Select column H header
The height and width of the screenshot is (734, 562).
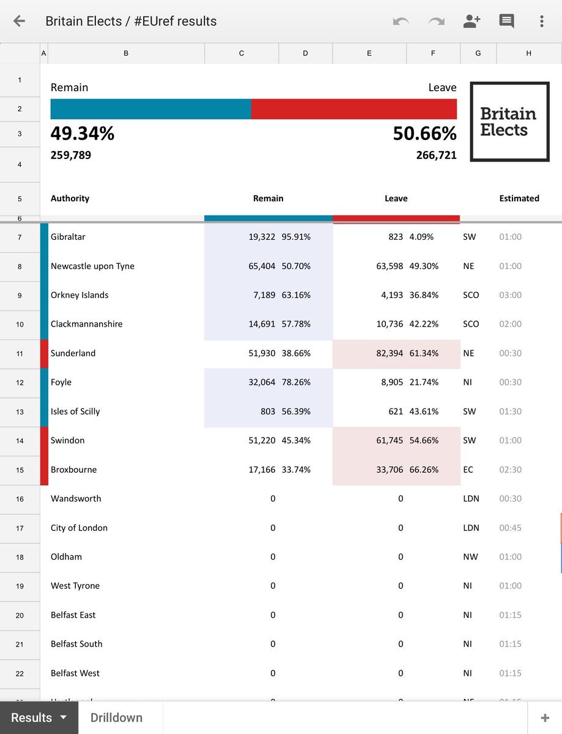[x=529, y=53]
